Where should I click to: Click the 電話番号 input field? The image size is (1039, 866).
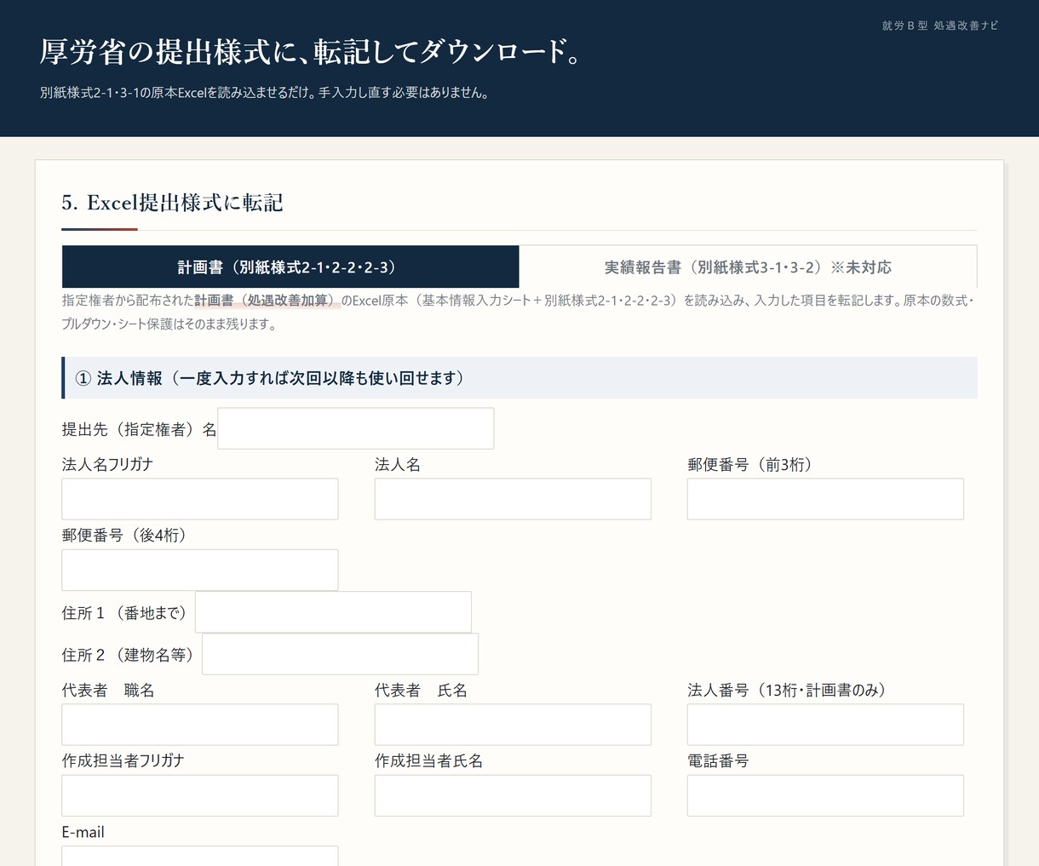pos(825,795)
